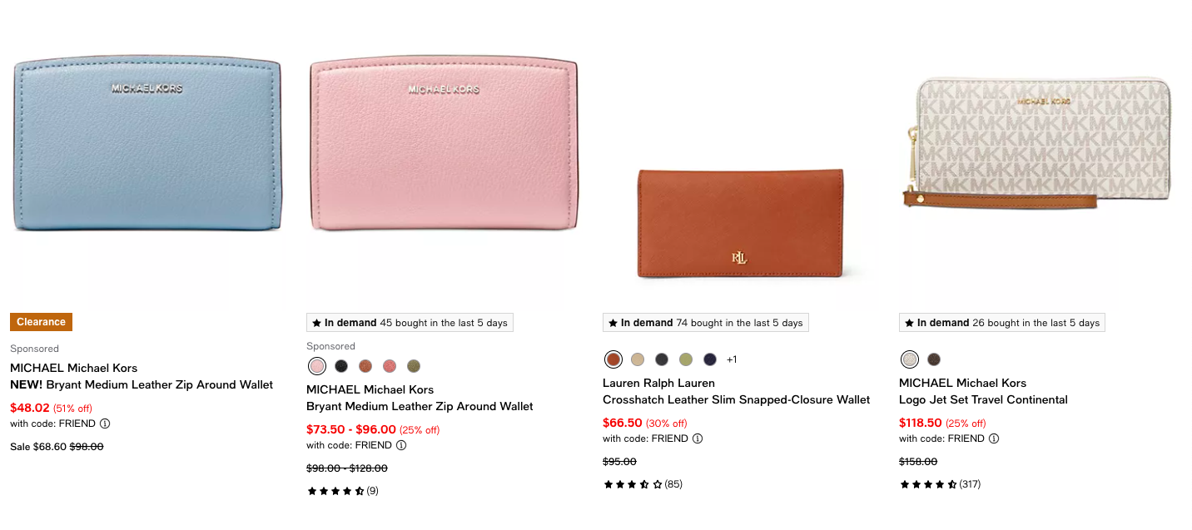Screen dimensions: 1192x530
Task: Expand +1 more colors for Ralph Lauren wallet
Action: click(732, 359)
